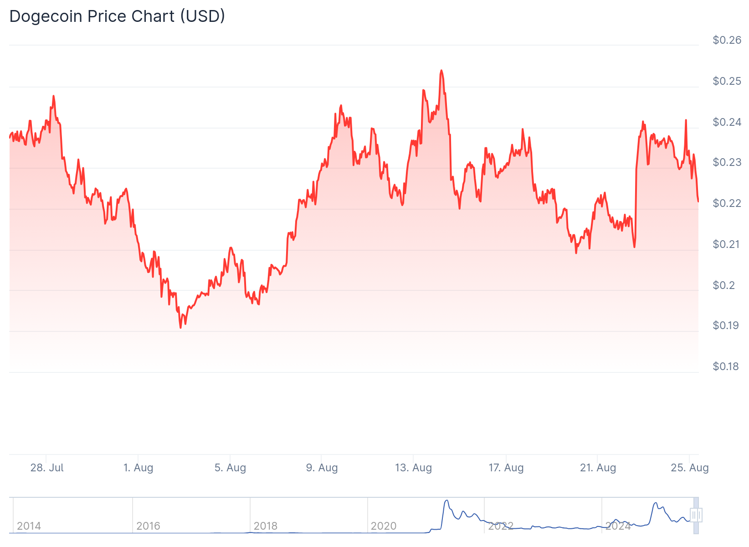Click the 2020 label in the navigator

[383, 526]
